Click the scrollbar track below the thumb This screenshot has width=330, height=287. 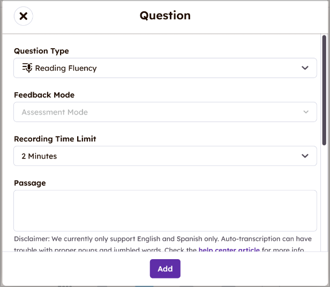[x=324, y=203]
